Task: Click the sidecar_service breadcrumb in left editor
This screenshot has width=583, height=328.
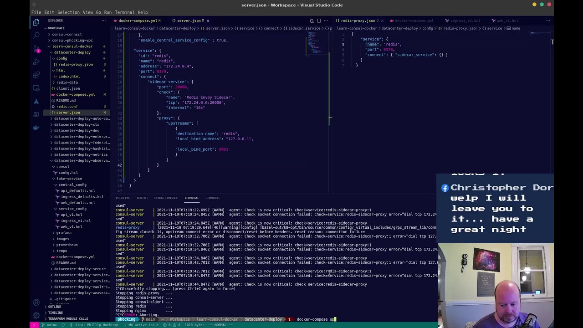Action: [304, 28]
